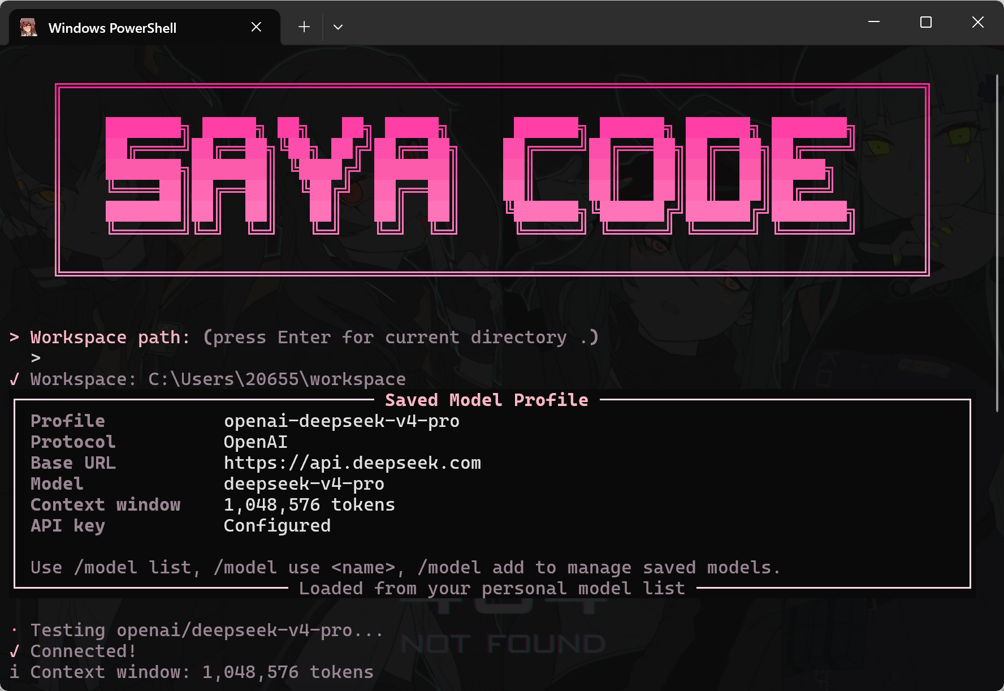1004x691 pixels.
Task: Click 'Testing openai/deepseek-v4-pro...' line
Action: coord(207,630)
